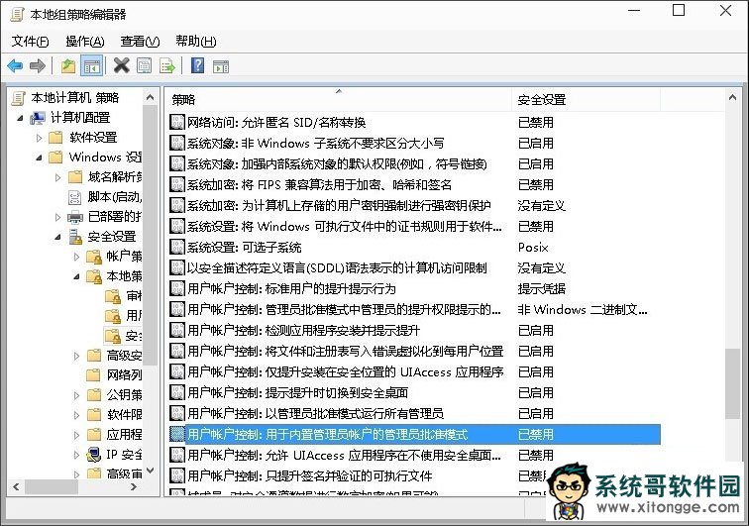Collapse the 本地策略 tree node
The width and height of the screenshot is (749, 526).
tap(77, 276)
